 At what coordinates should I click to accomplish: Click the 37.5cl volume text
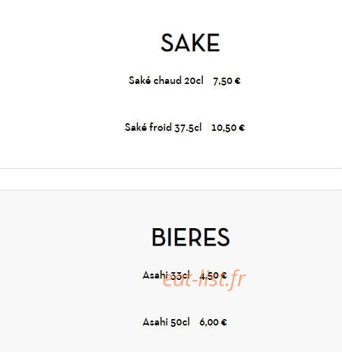[188, 128]
